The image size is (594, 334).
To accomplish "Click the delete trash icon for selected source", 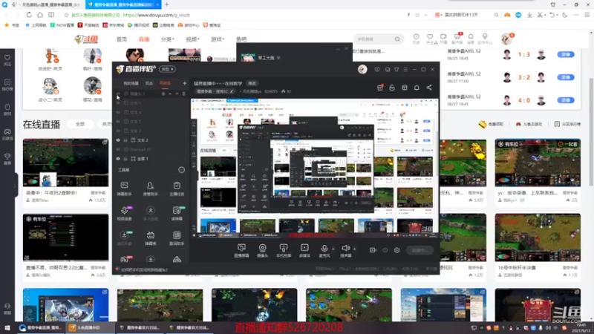I will (x=184, y=94).
